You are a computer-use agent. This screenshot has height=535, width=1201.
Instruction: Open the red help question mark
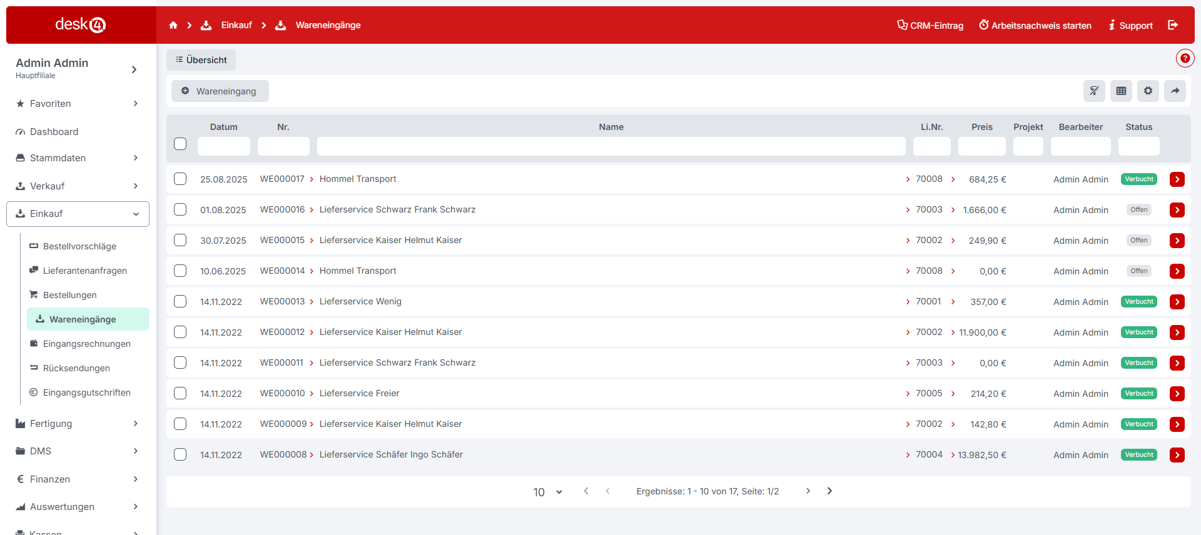[1185, 58]
